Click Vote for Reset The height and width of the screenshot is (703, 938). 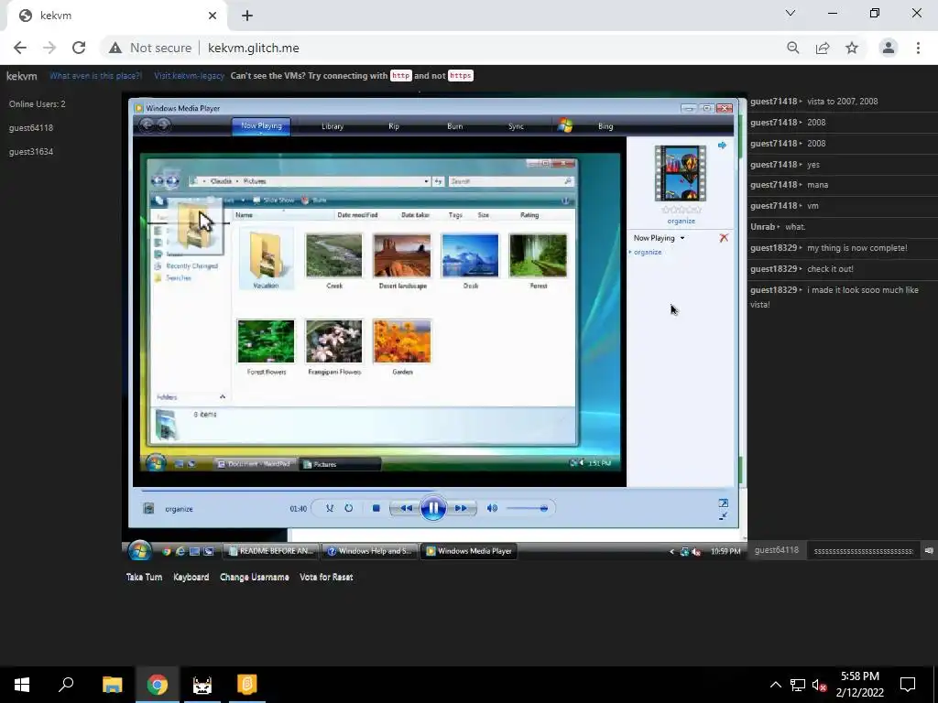click(326, 577)
